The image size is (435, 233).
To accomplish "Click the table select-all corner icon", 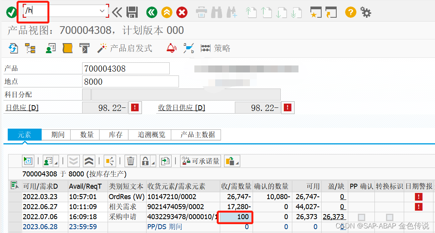I will point(15,185).
